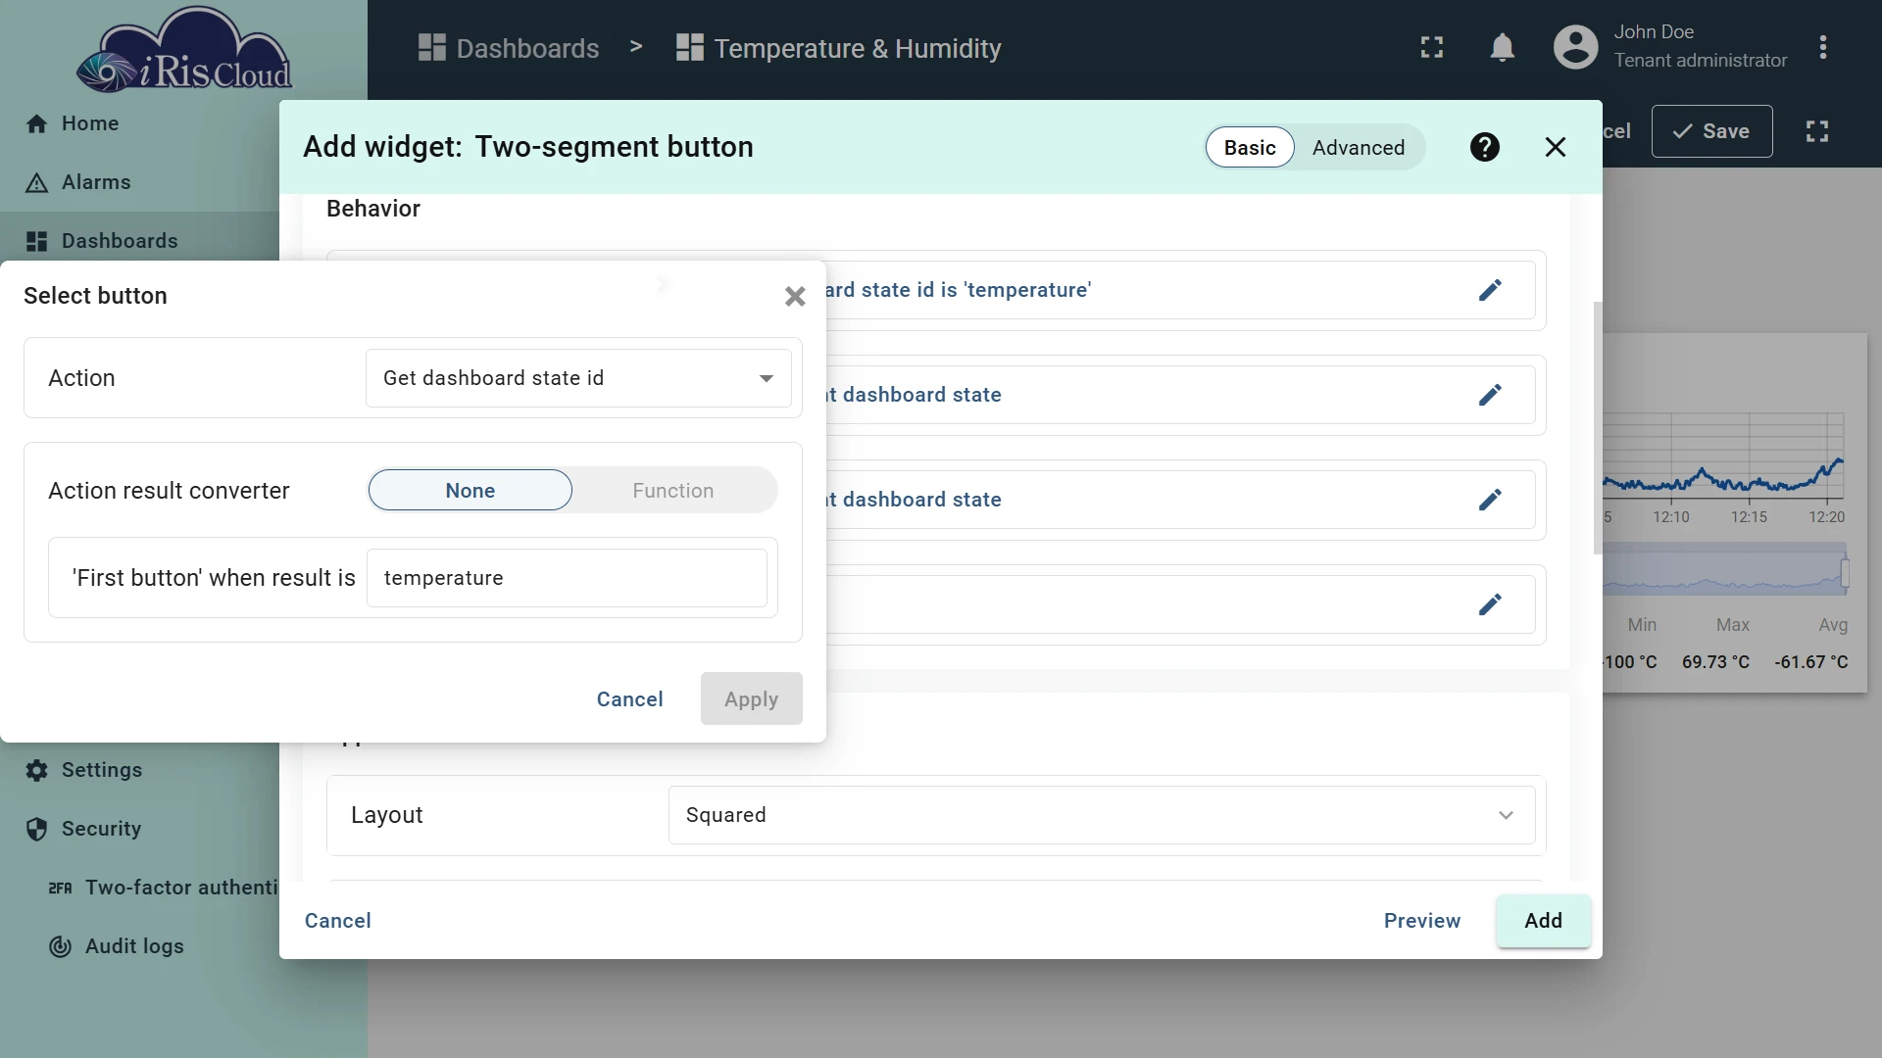Click the Dashboards breadcrumb grid icon
This screenshot has width=1882, height=1058.
[x=432, y=47]
